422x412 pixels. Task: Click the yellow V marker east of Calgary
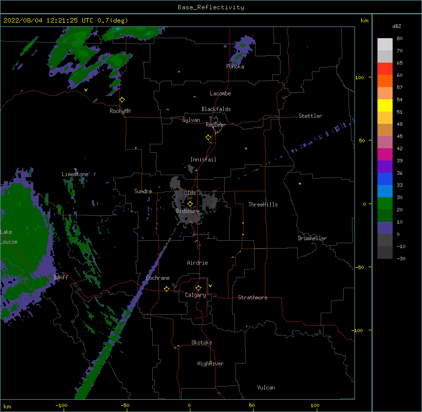pyautogui.click(x=210, y=286)
